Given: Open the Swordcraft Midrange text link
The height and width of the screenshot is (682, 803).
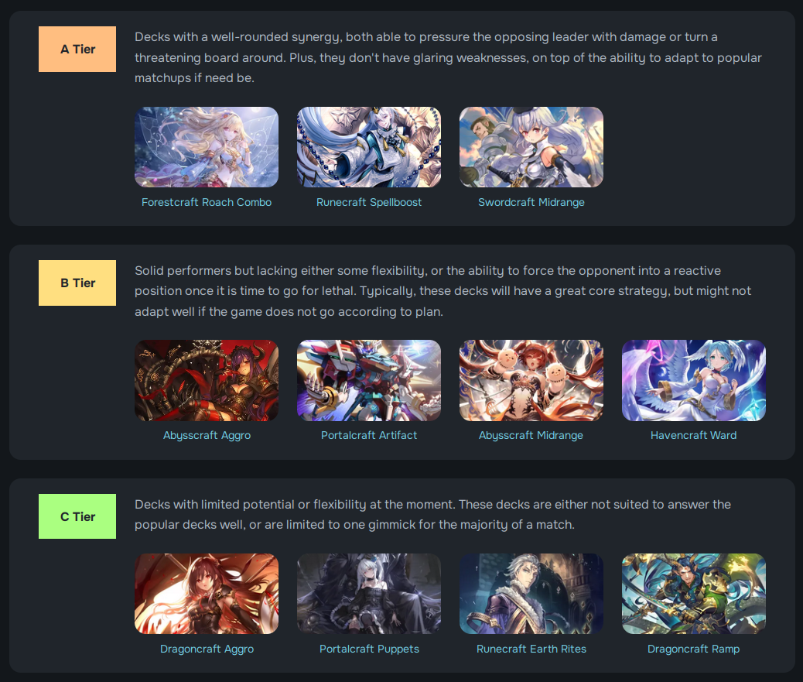Looking at the screenshot, I should [x=531, y=202].
